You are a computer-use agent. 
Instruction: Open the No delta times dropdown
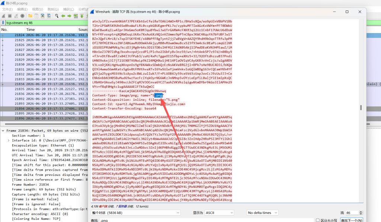point(262,213)
